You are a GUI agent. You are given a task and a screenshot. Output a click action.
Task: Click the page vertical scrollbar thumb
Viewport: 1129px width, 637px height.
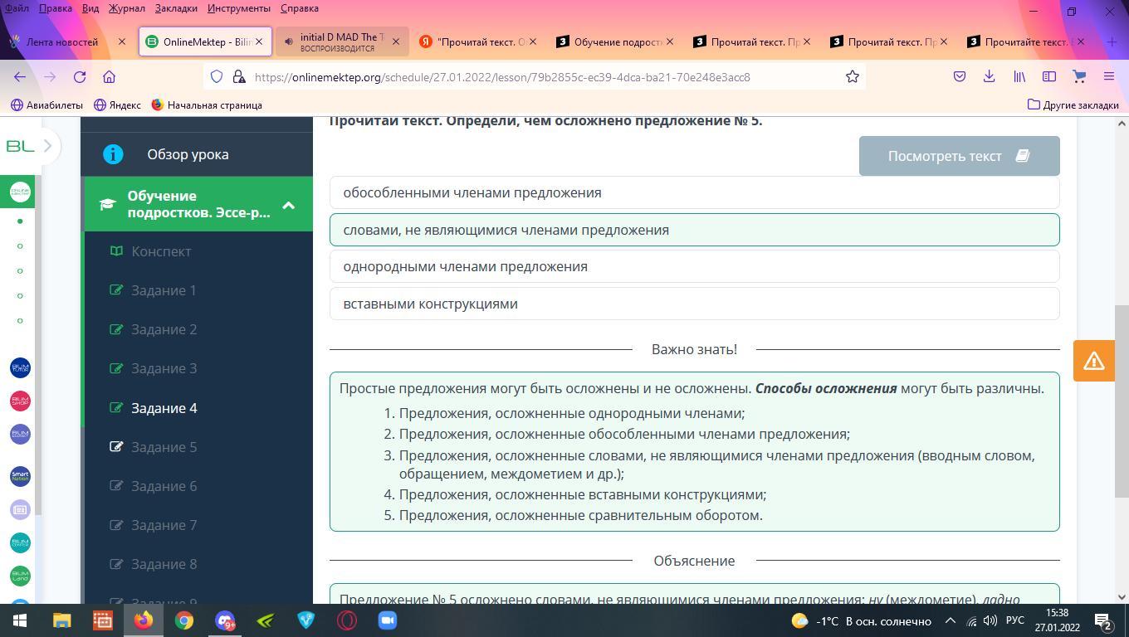click(1122, 401)
